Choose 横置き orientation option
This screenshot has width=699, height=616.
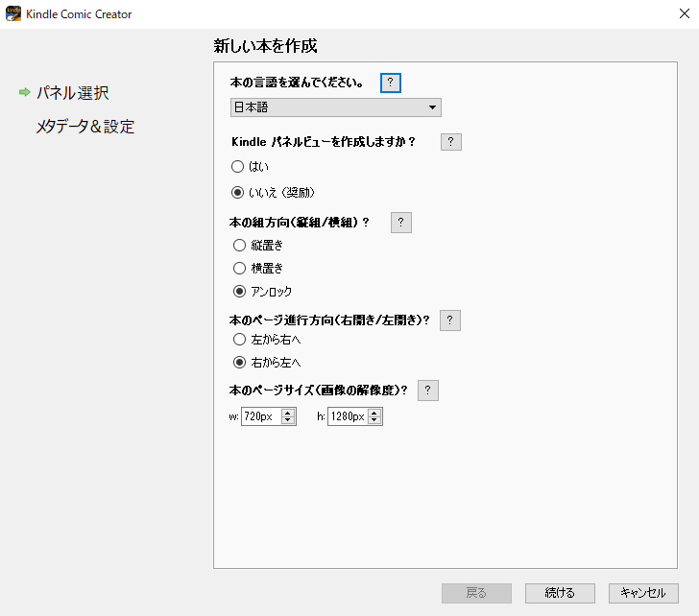click(x=239, y=269)
